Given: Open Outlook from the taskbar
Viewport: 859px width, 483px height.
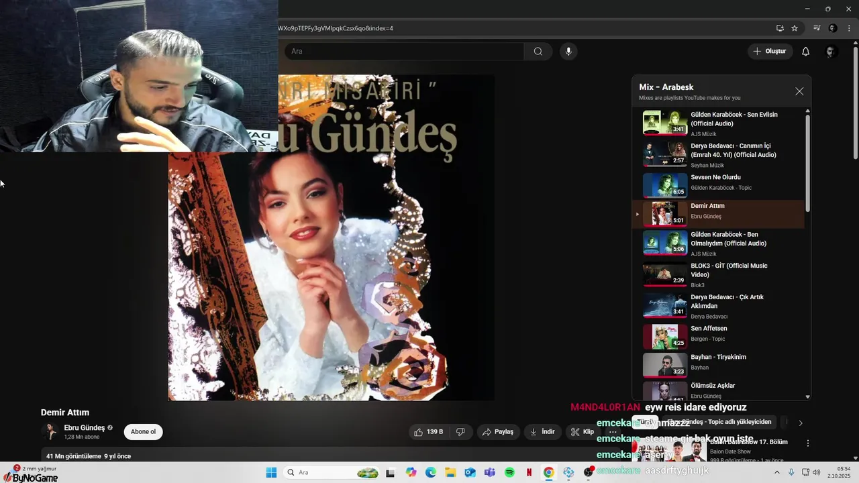Looking at the screenshot, I should point(470,472).
